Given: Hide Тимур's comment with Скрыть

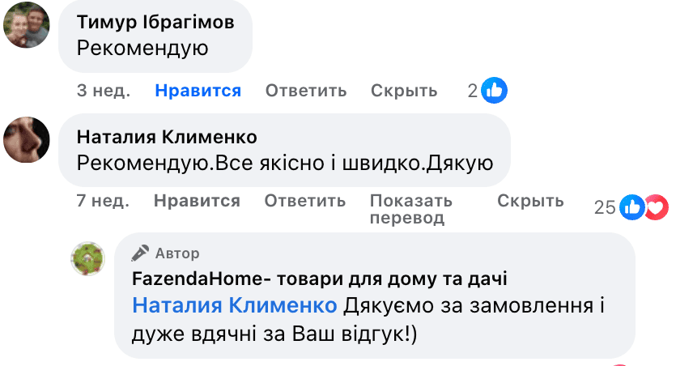Looking at the screenshot, I should click(404, 91).
